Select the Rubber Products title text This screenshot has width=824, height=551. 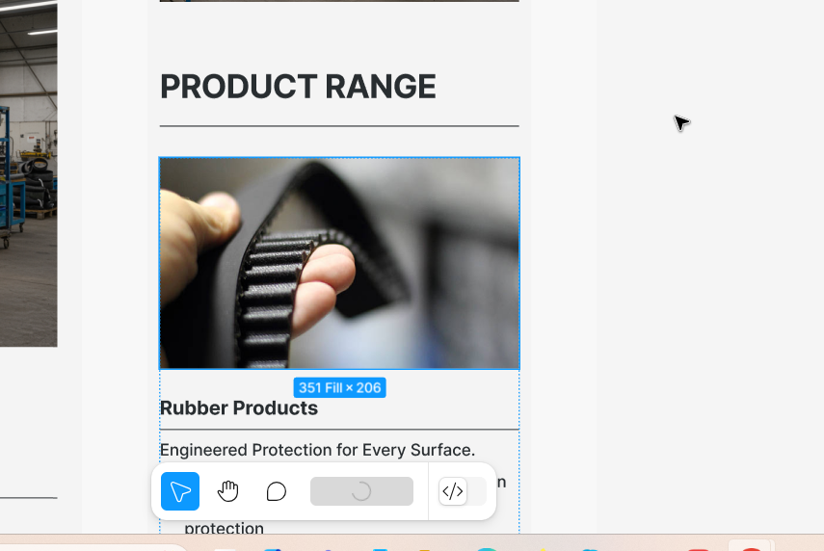pos(239,408)
